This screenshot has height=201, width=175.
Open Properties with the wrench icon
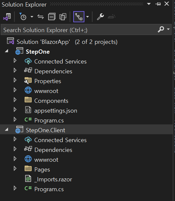pos(100,17)
